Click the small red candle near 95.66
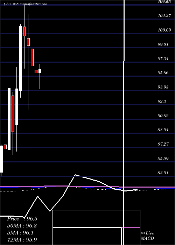The width and height of the screenshot is (175, 245). (36, 71)
